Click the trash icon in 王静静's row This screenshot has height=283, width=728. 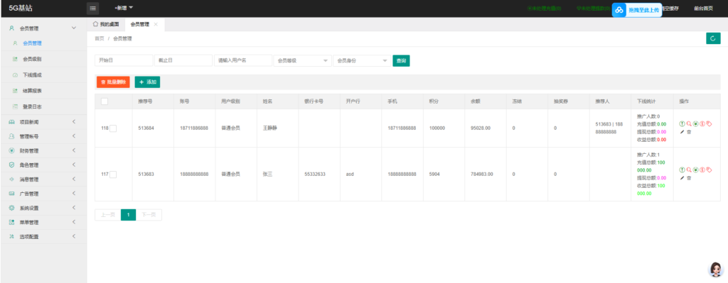[x=689, y=132]
